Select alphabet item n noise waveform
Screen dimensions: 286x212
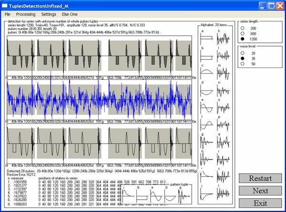(223, 90)
